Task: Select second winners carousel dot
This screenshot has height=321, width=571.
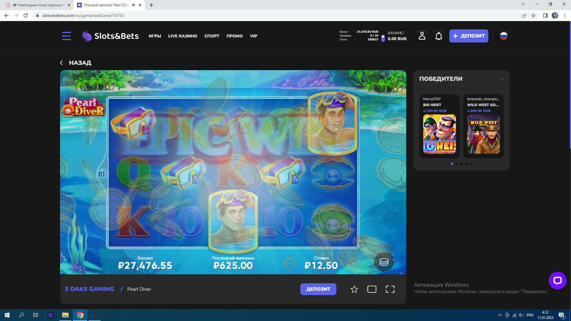Action: pos(457,164)
